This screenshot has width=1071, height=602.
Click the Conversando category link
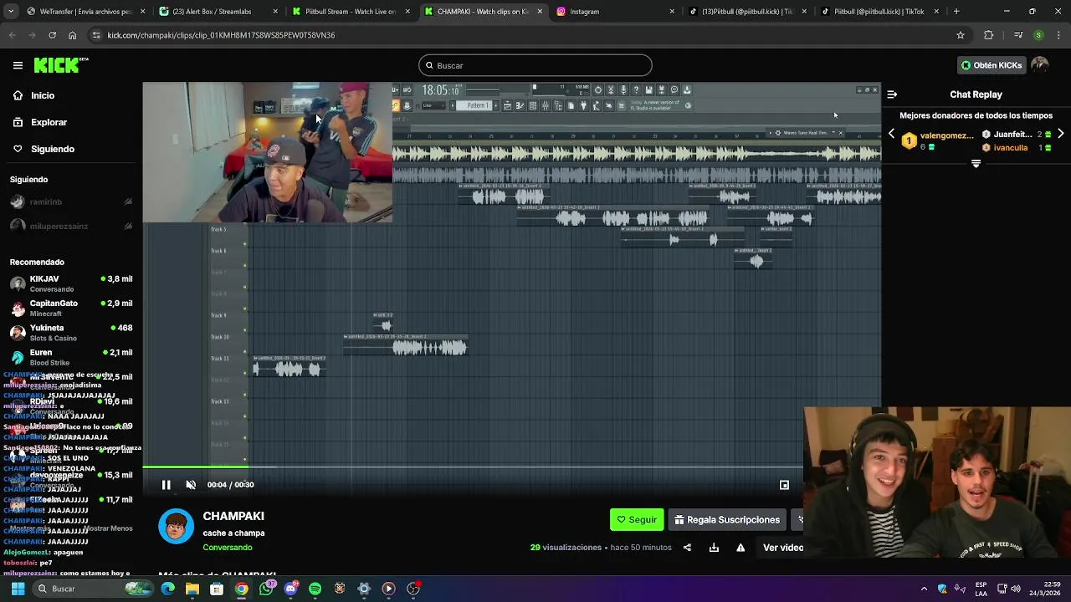[x=227, y=548]
